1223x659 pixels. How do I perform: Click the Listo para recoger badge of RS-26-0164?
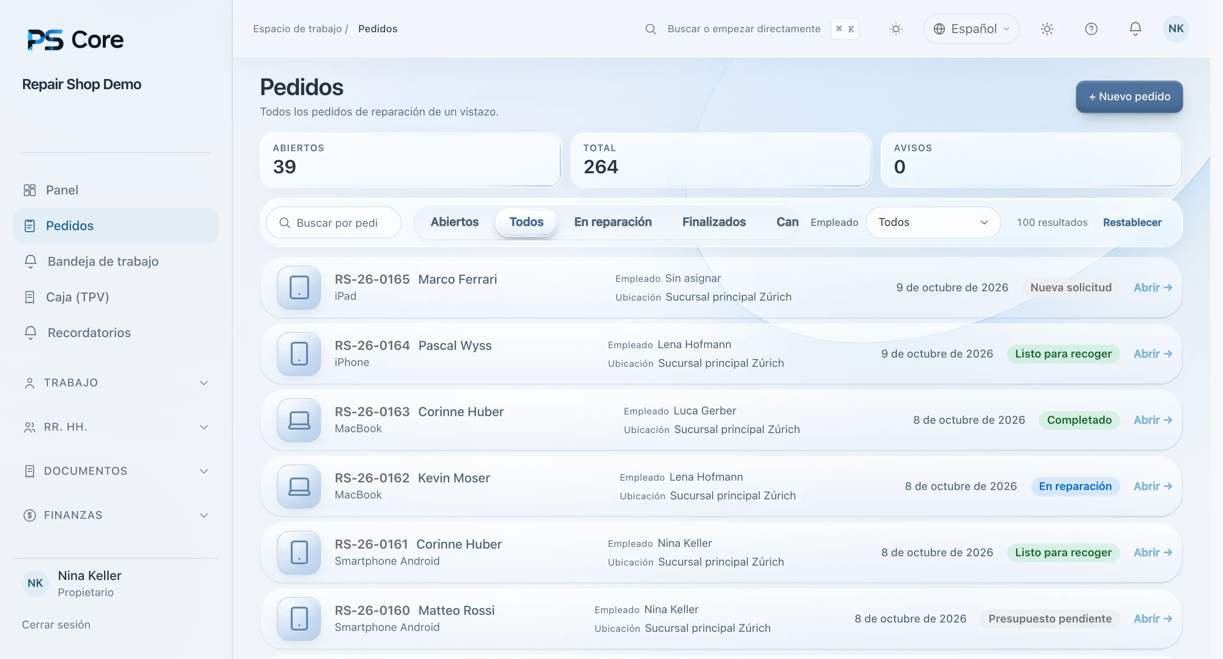pyautogui.click(x=1063, y=354)
